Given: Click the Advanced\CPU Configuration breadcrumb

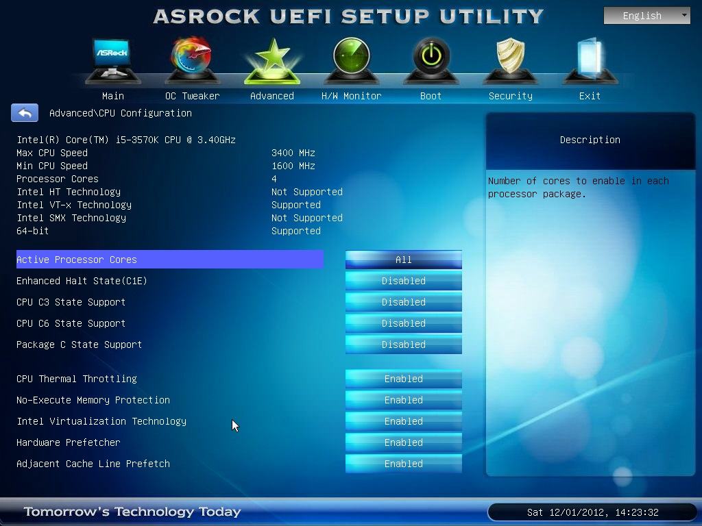Looking at the screenshot, I should (x=121, y=113).
